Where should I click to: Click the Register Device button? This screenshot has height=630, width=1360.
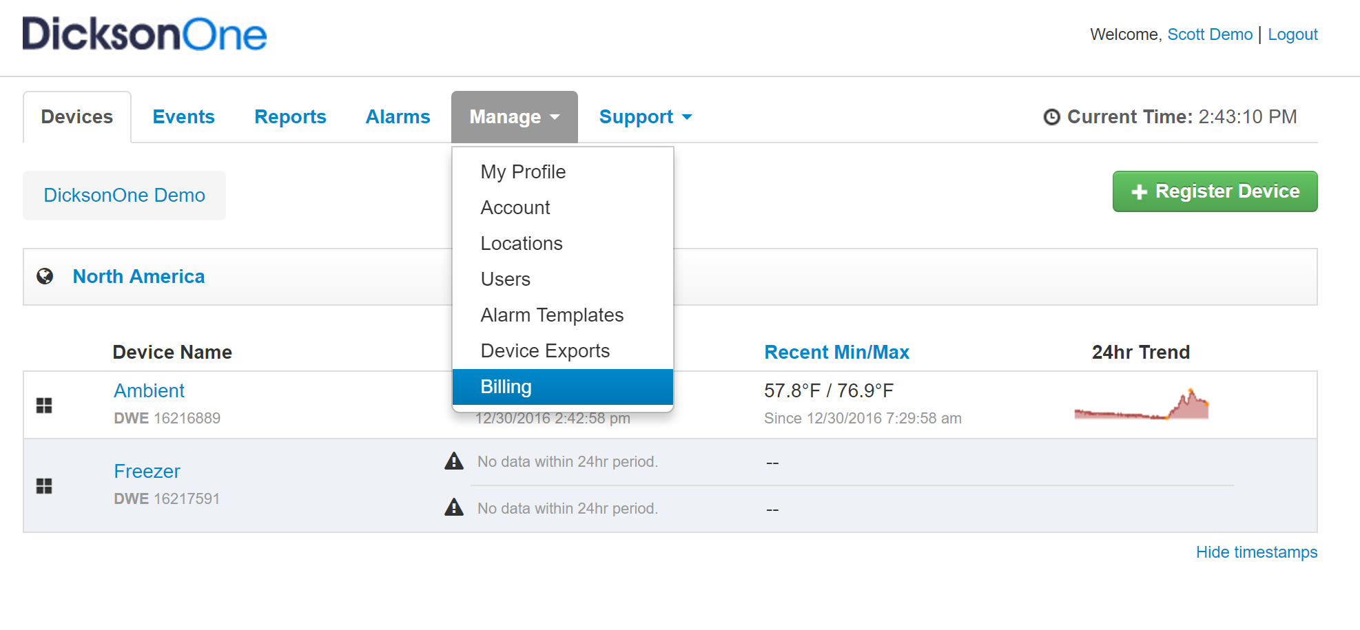pyautogui.click(x=1215, y=191)
